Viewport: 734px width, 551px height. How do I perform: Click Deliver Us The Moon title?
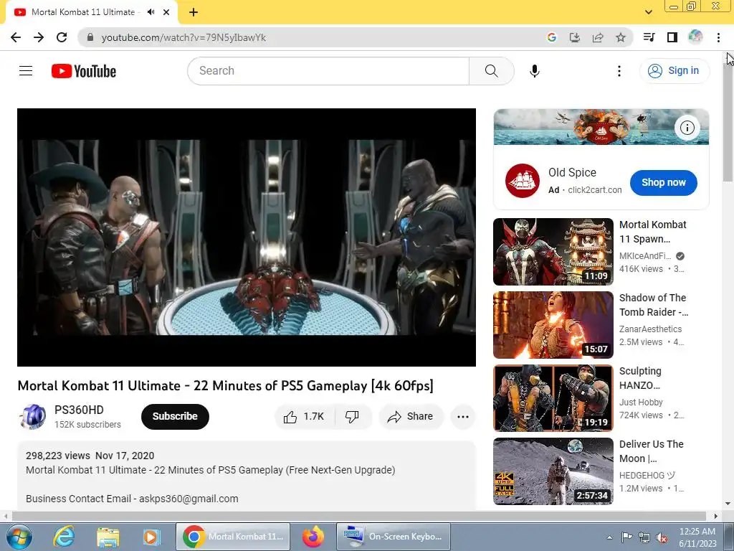click(651, 451)
